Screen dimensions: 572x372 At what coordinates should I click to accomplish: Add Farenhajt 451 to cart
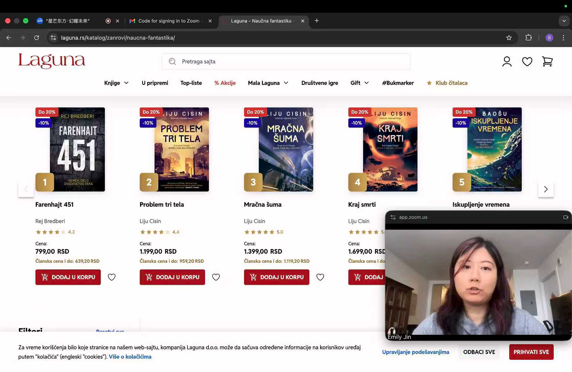(68, 277)
